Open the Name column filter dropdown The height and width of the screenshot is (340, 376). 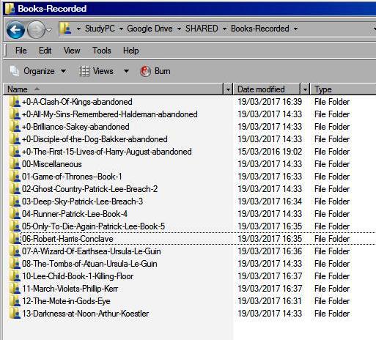(228, 89)
